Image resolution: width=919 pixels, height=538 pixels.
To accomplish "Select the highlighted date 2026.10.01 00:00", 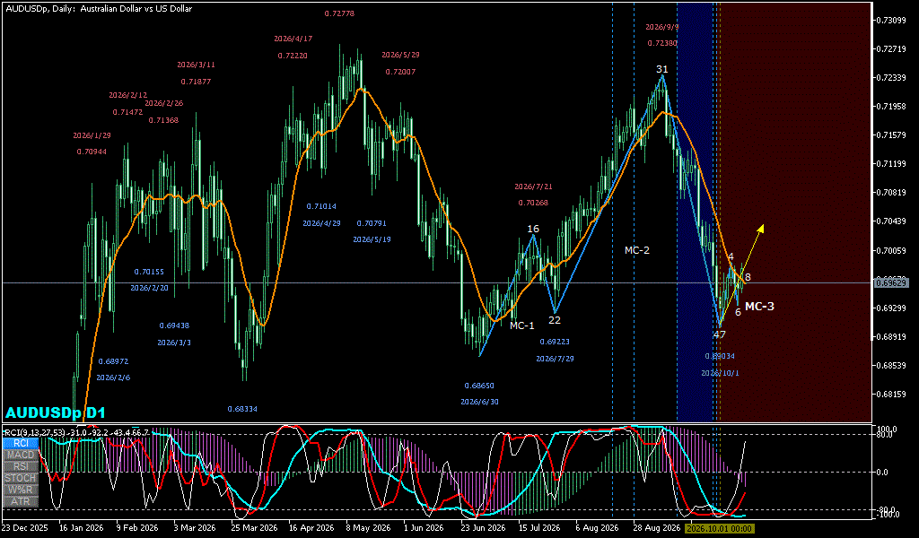I will point(719,528).
